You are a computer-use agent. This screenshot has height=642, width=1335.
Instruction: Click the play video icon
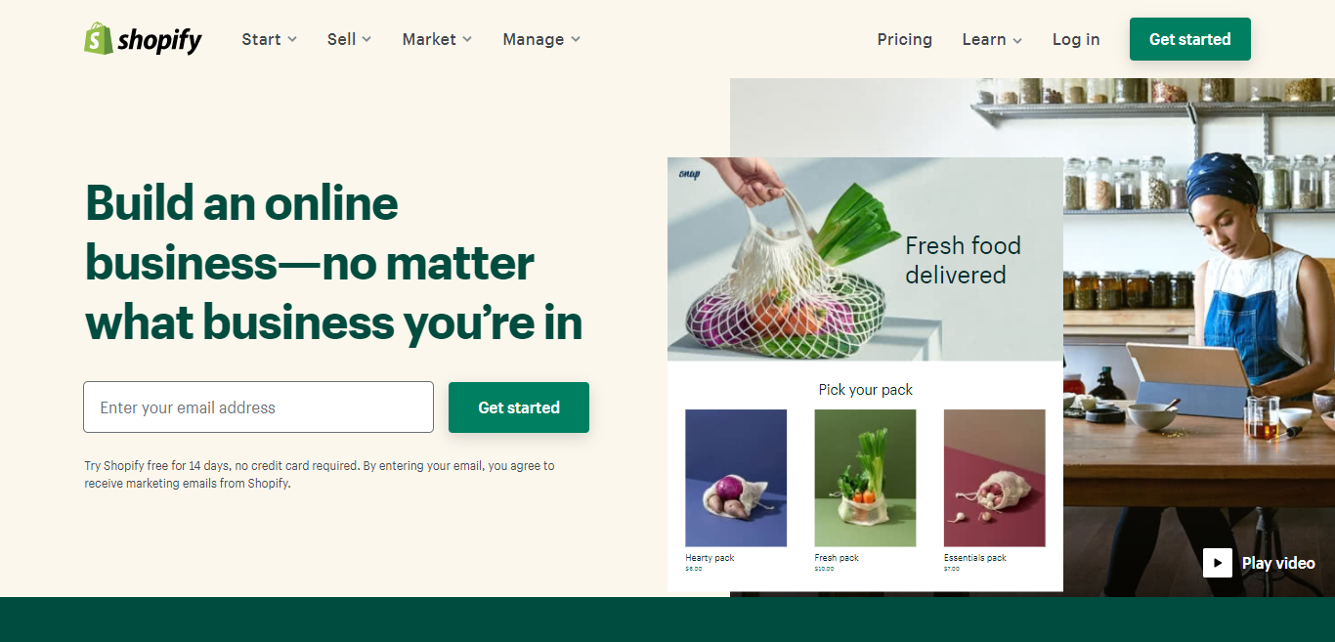click(x=1218, y=563)
